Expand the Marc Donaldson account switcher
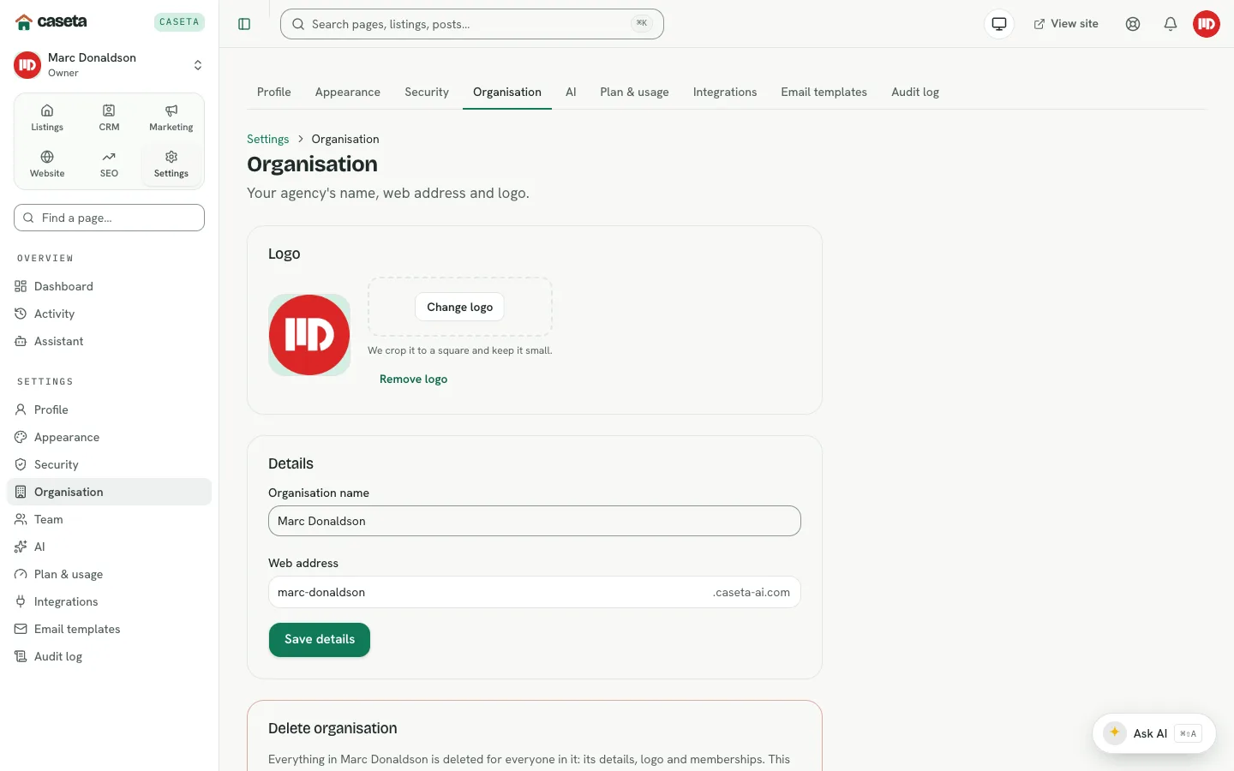 coord(109,64)
